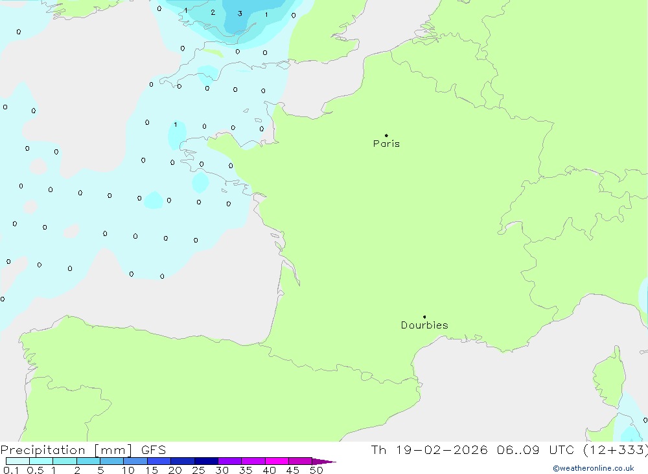
Task: Click the lightest cyan 0.1 legend swatch
Action: pos(17,461)
